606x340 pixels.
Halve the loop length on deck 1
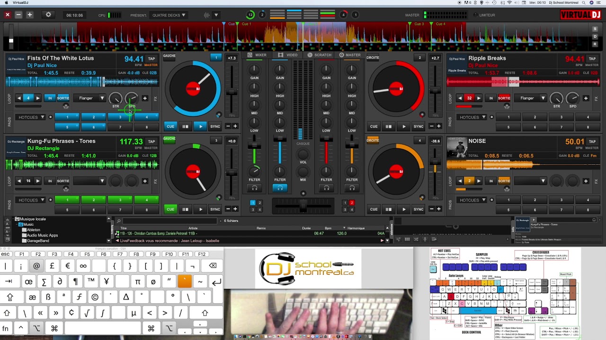(x=18, y=98)
